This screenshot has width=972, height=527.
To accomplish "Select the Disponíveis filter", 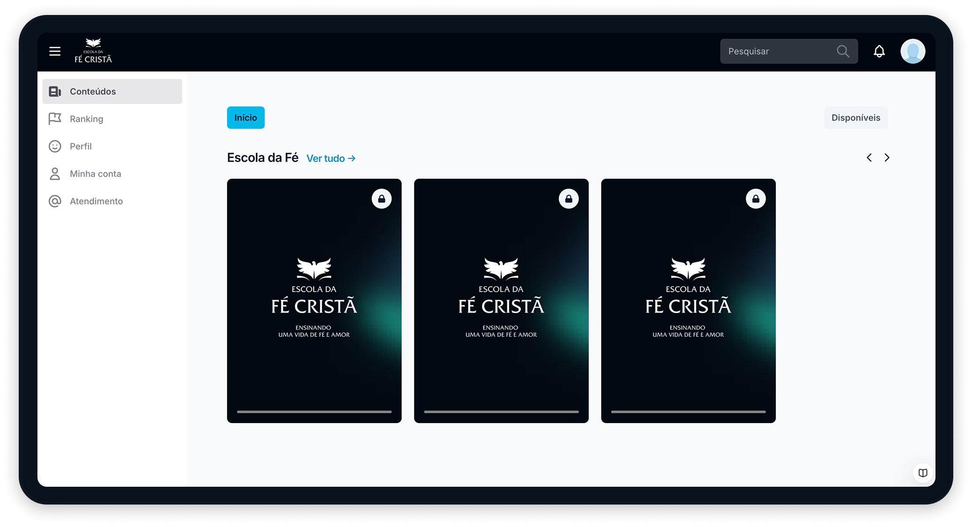I will (855, 117).
